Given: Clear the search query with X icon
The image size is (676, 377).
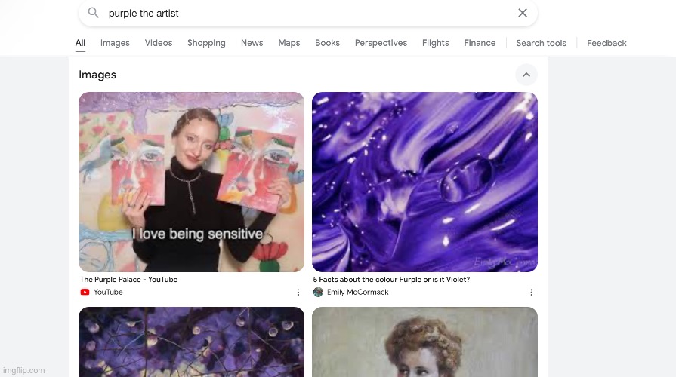Looking at the screenshot, I should 522,13.
